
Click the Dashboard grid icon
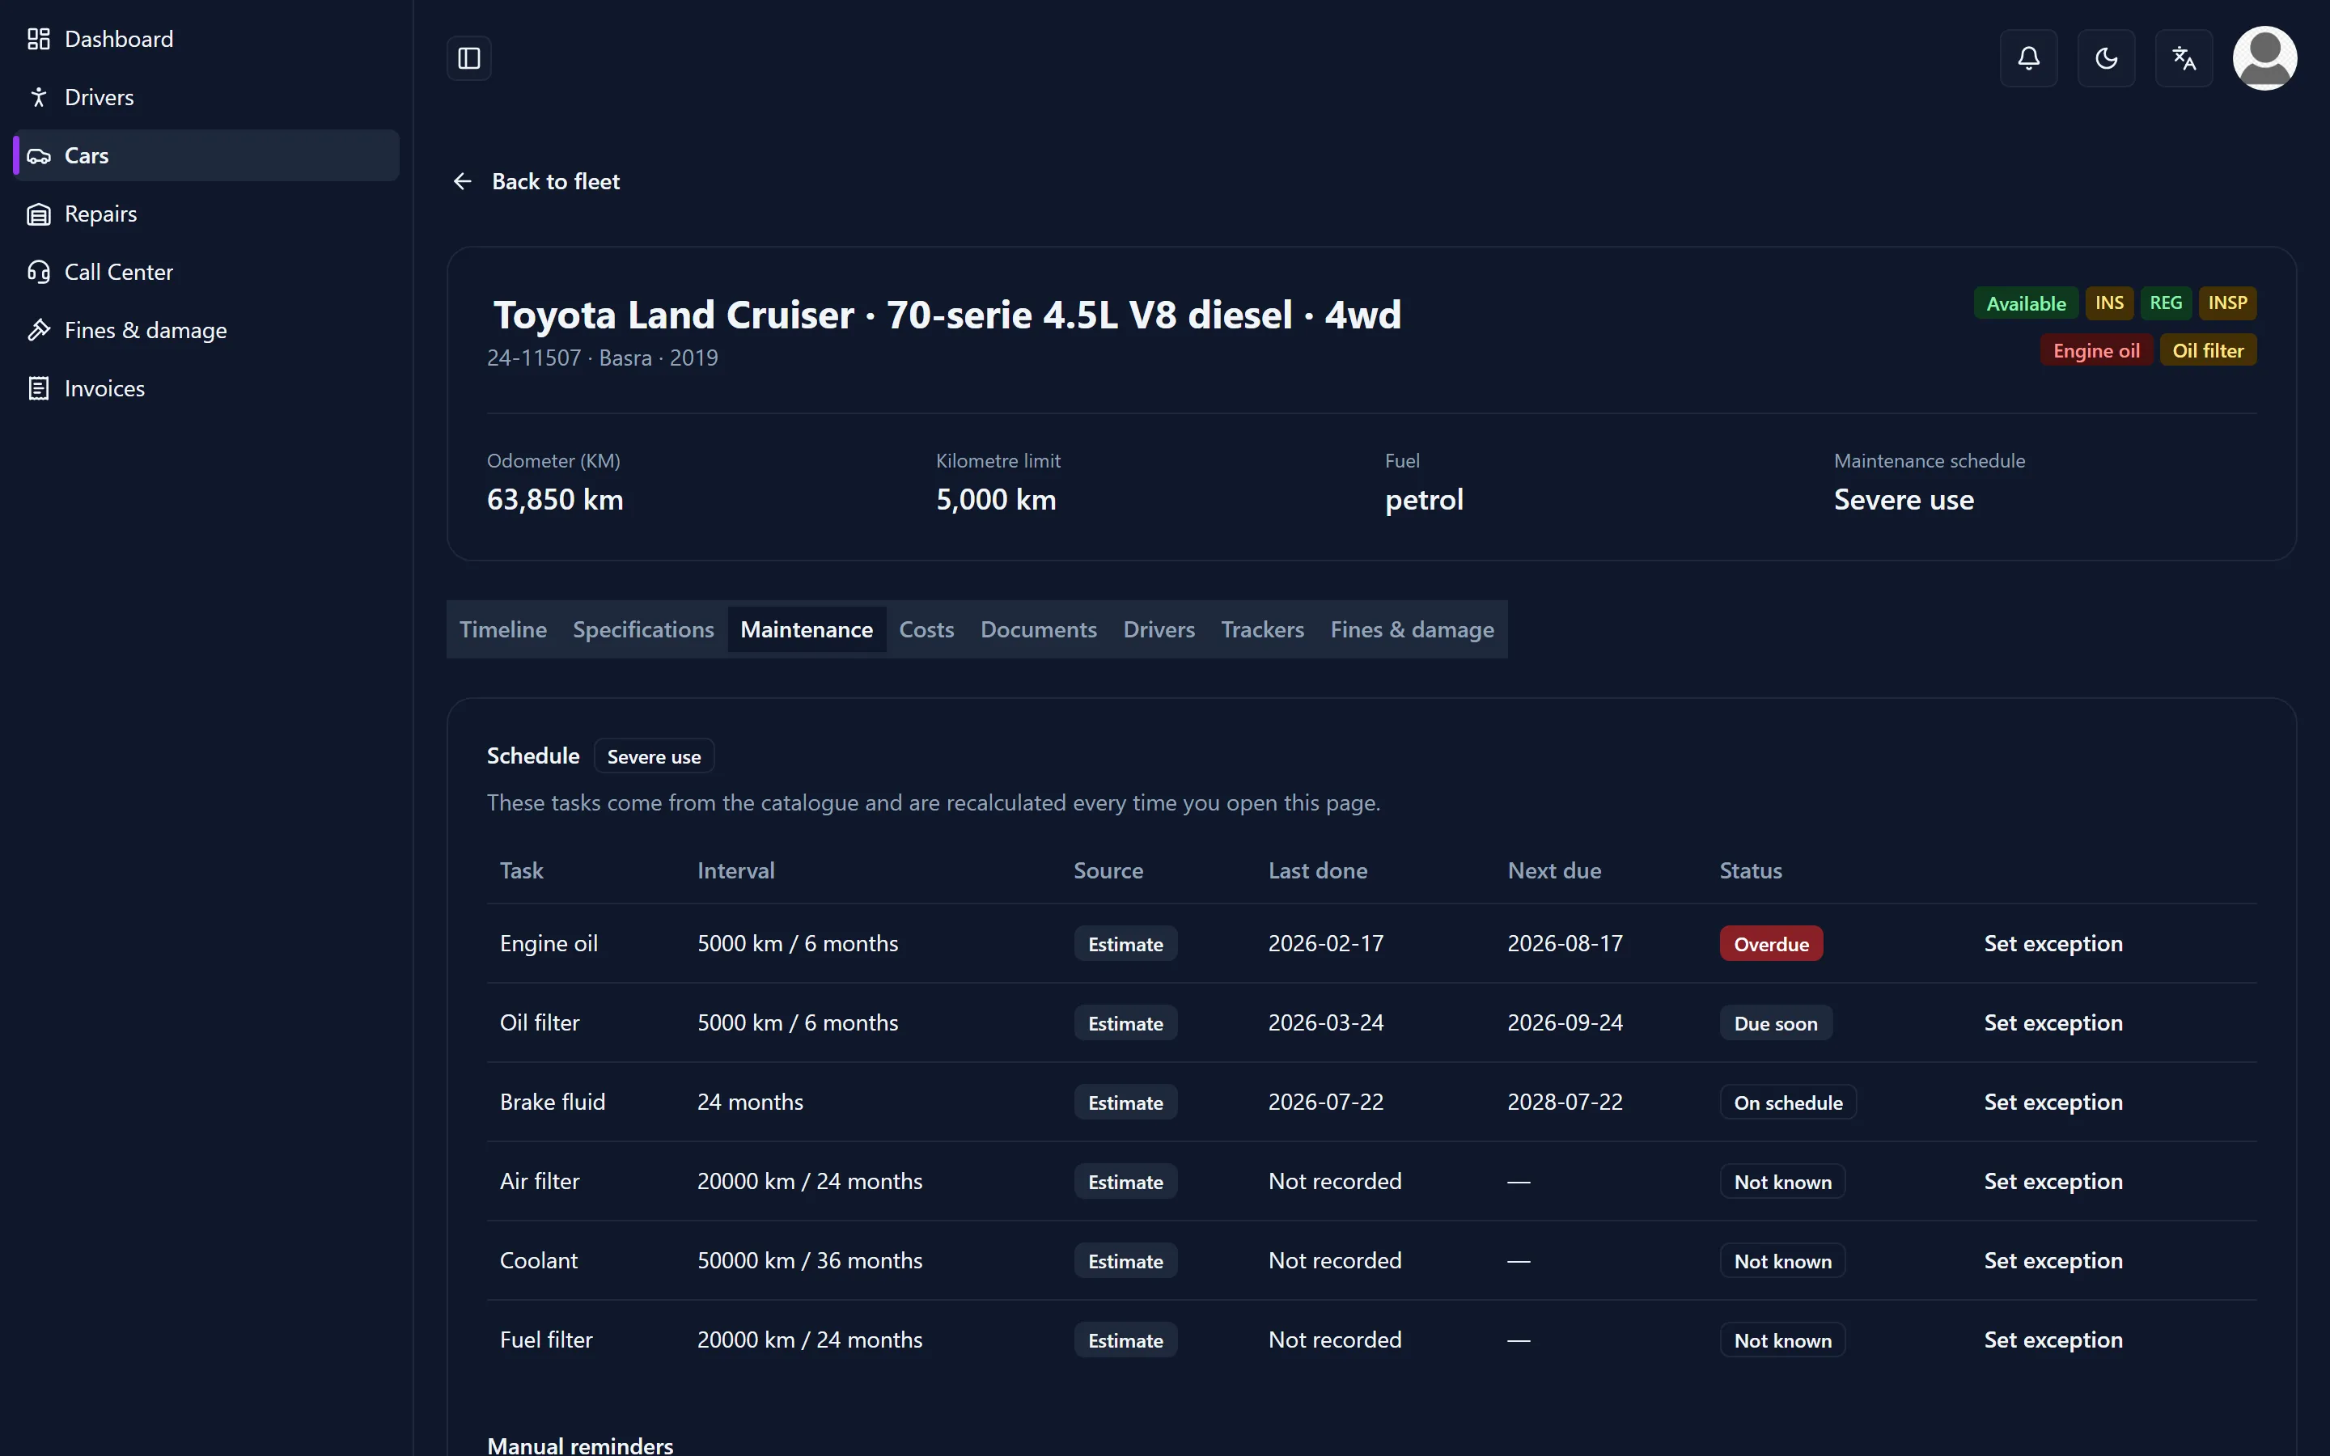(39, 40)
